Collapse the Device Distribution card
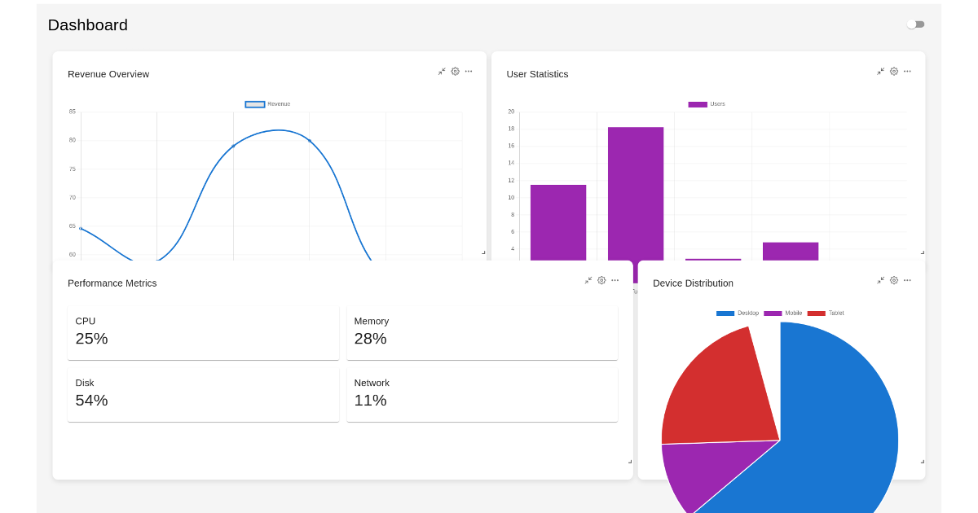This screenshot has width=978, height=513. [880, 279]
